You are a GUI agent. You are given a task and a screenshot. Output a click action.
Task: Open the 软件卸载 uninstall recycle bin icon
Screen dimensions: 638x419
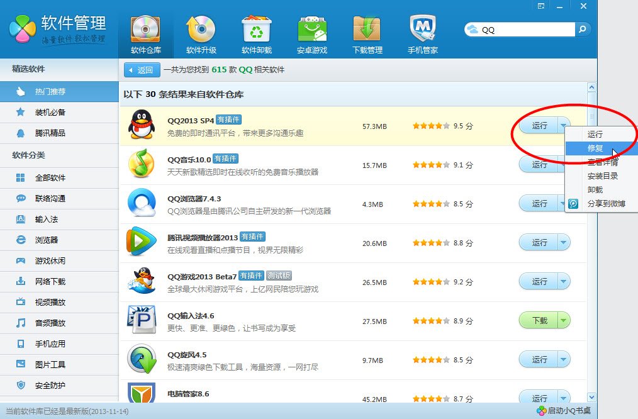(x=256, y=30)
